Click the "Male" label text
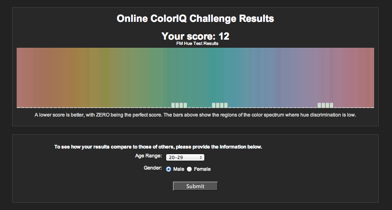This screenshot has height=210, width=392. (x=178, y=169)
